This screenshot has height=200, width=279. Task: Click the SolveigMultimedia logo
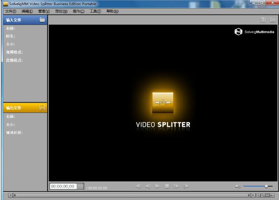(x=254, y=32)
